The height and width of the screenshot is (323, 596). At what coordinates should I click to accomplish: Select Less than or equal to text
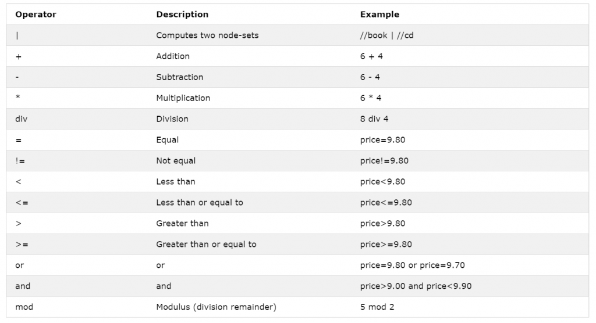point(200,202)
